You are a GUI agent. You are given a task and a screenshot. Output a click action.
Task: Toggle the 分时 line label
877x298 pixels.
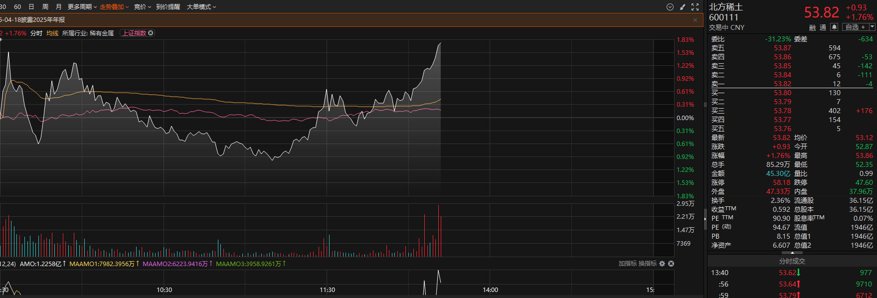[x=36, y=33]
